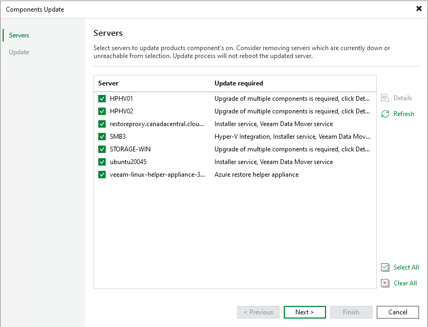Viewport: 428px width, 327px height.
Task: Click the Select All checkmark icon
Action: pos(385,267)
